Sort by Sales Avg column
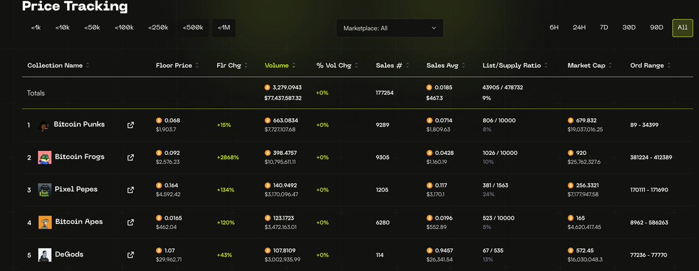The image size is (699, 271). (446, 66)
